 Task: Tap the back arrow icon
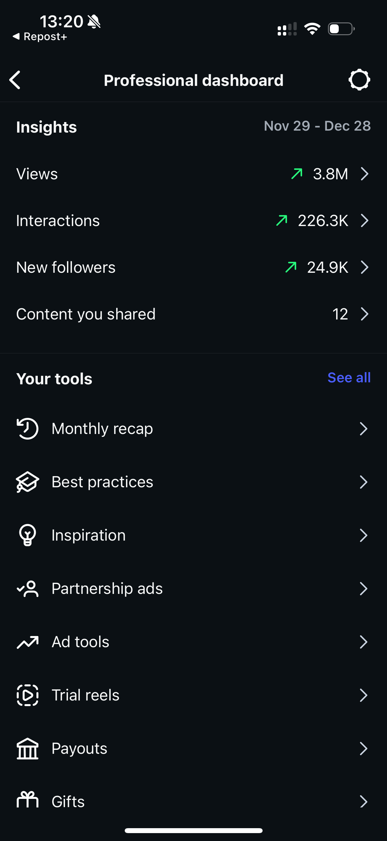click(x=15, y=80)
